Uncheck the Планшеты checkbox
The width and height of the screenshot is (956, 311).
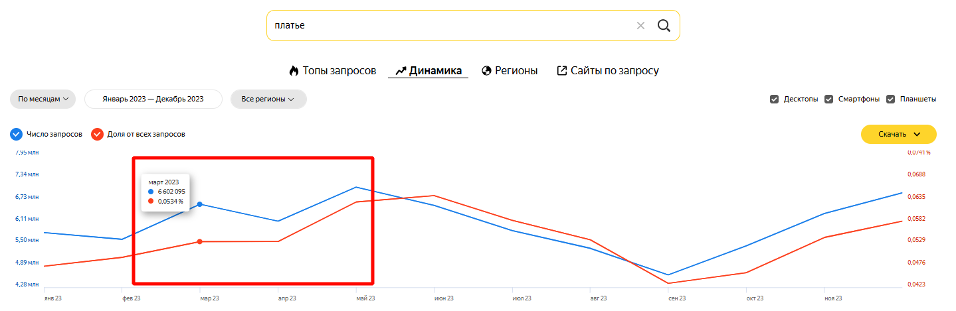(890, 99)
